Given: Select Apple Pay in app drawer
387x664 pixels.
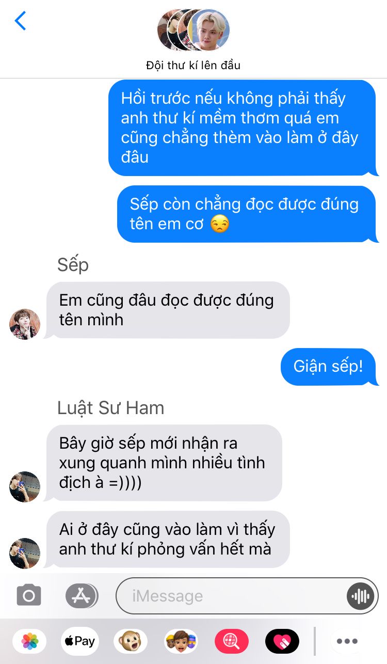Looking at the screenshot, I should pyautogui.click(x=80, y=641).
